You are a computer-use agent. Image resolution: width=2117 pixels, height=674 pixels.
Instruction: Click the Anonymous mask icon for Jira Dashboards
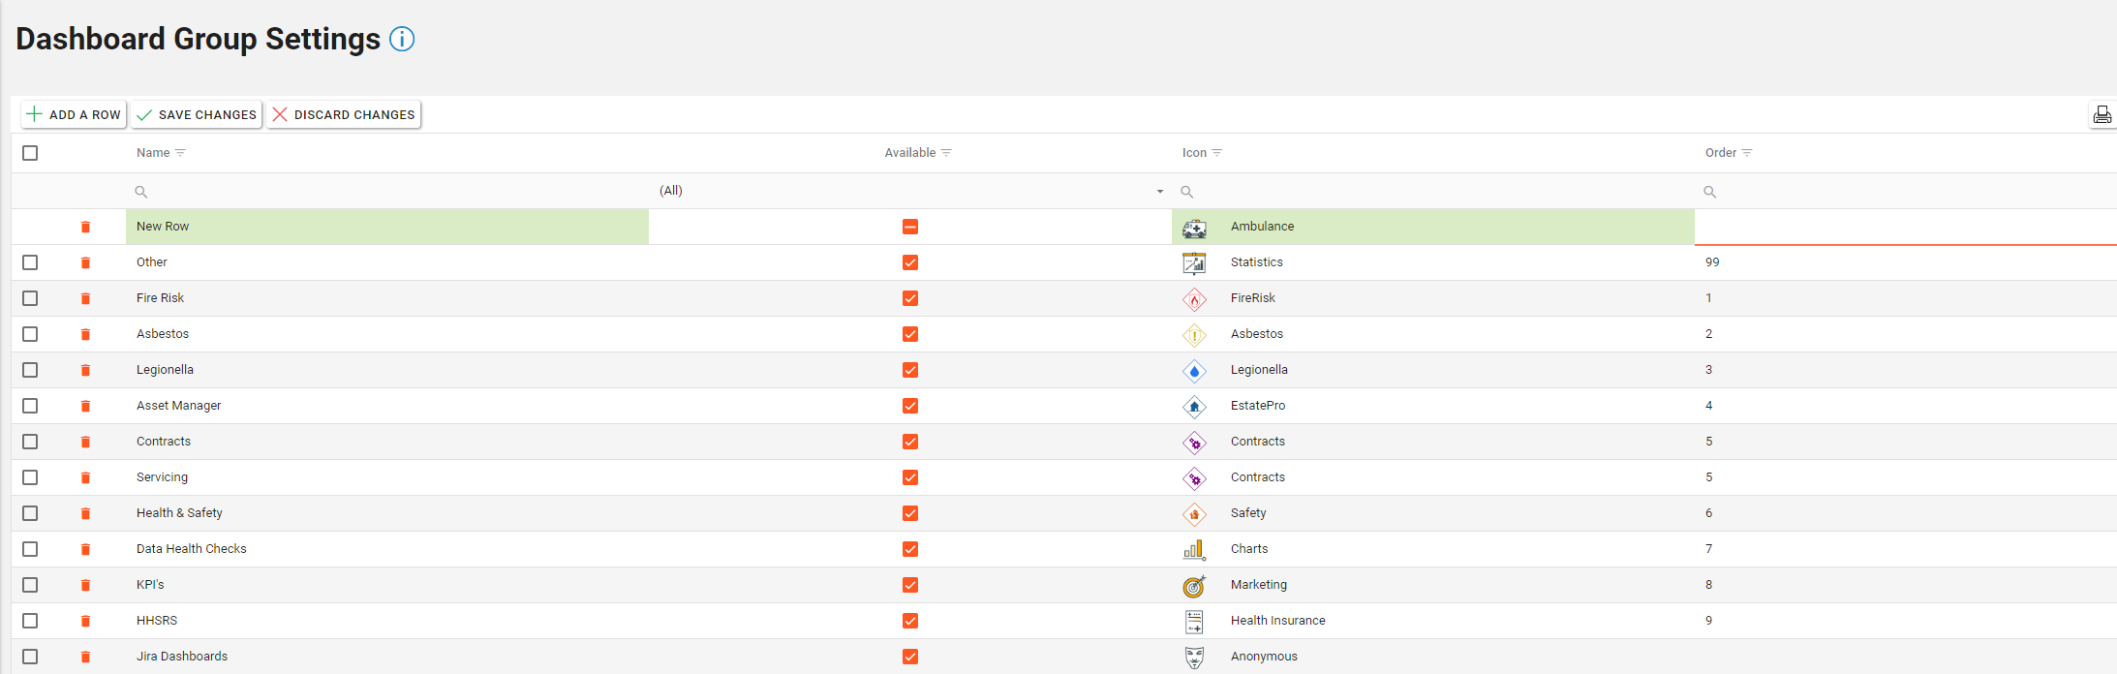(1194, 658)
